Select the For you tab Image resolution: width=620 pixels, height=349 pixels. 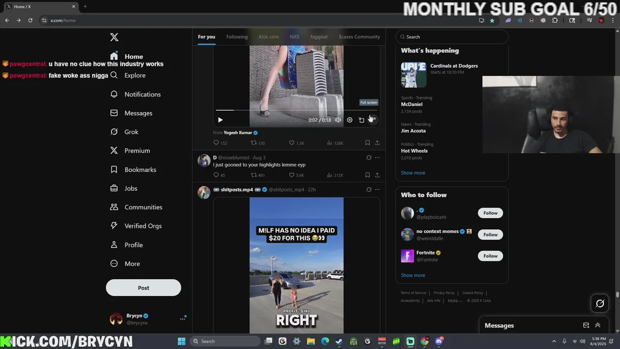[206, 37]
